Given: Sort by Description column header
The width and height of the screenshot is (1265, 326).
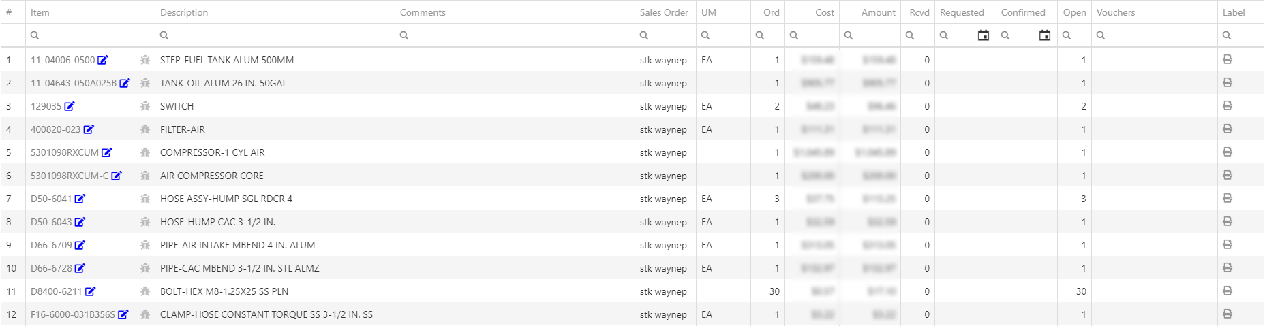Looking at the screenshot, I should coord(184,12).
